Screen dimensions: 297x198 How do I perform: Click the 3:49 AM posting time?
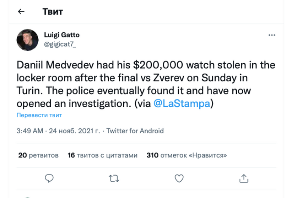pyautogui.click(x=30, y=131)
